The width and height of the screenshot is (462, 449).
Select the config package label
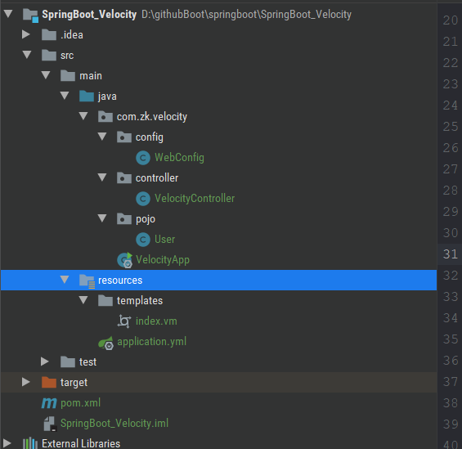(x=150, y=137)
